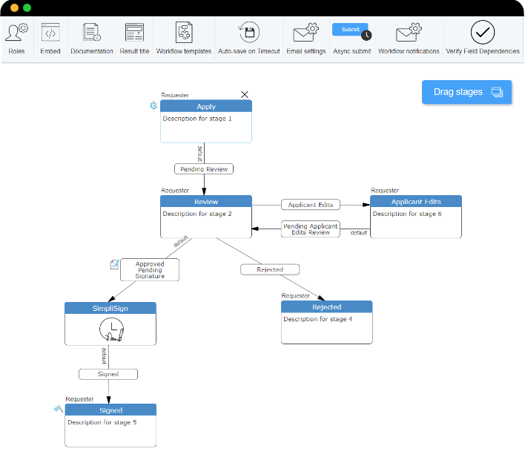
Task: Open Workflow templates
Action: click(x=184, y=33)
